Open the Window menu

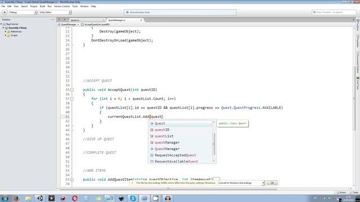click(x=84, y=6)
